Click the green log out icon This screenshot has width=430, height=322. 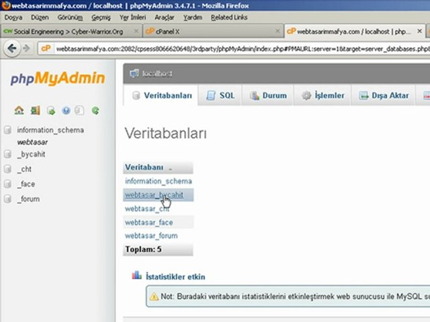tap(35, 110)
